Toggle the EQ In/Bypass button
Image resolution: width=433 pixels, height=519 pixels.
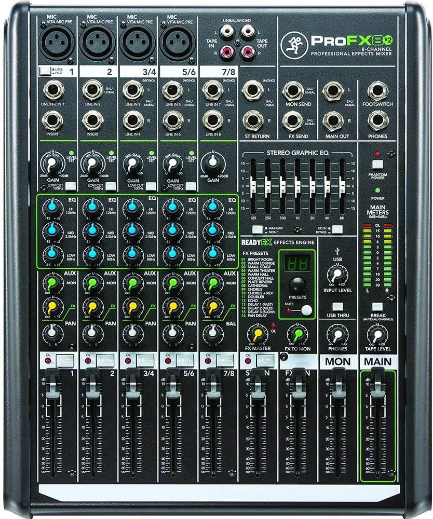click(x=337, y=229)
